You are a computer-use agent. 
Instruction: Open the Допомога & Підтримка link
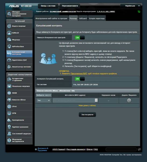point(43,149)
